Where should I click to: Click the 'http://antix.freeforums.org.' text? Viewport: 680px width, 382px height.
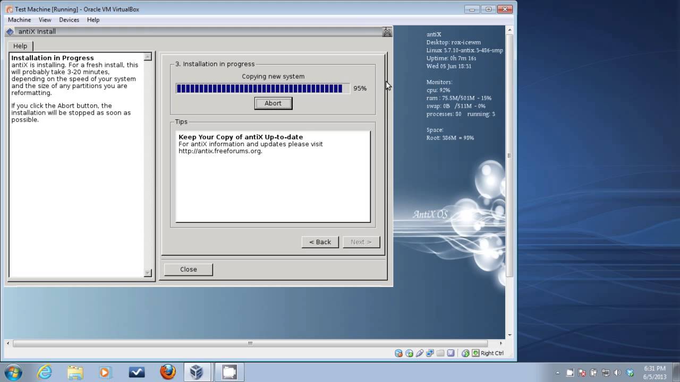(x=220, y=151)
